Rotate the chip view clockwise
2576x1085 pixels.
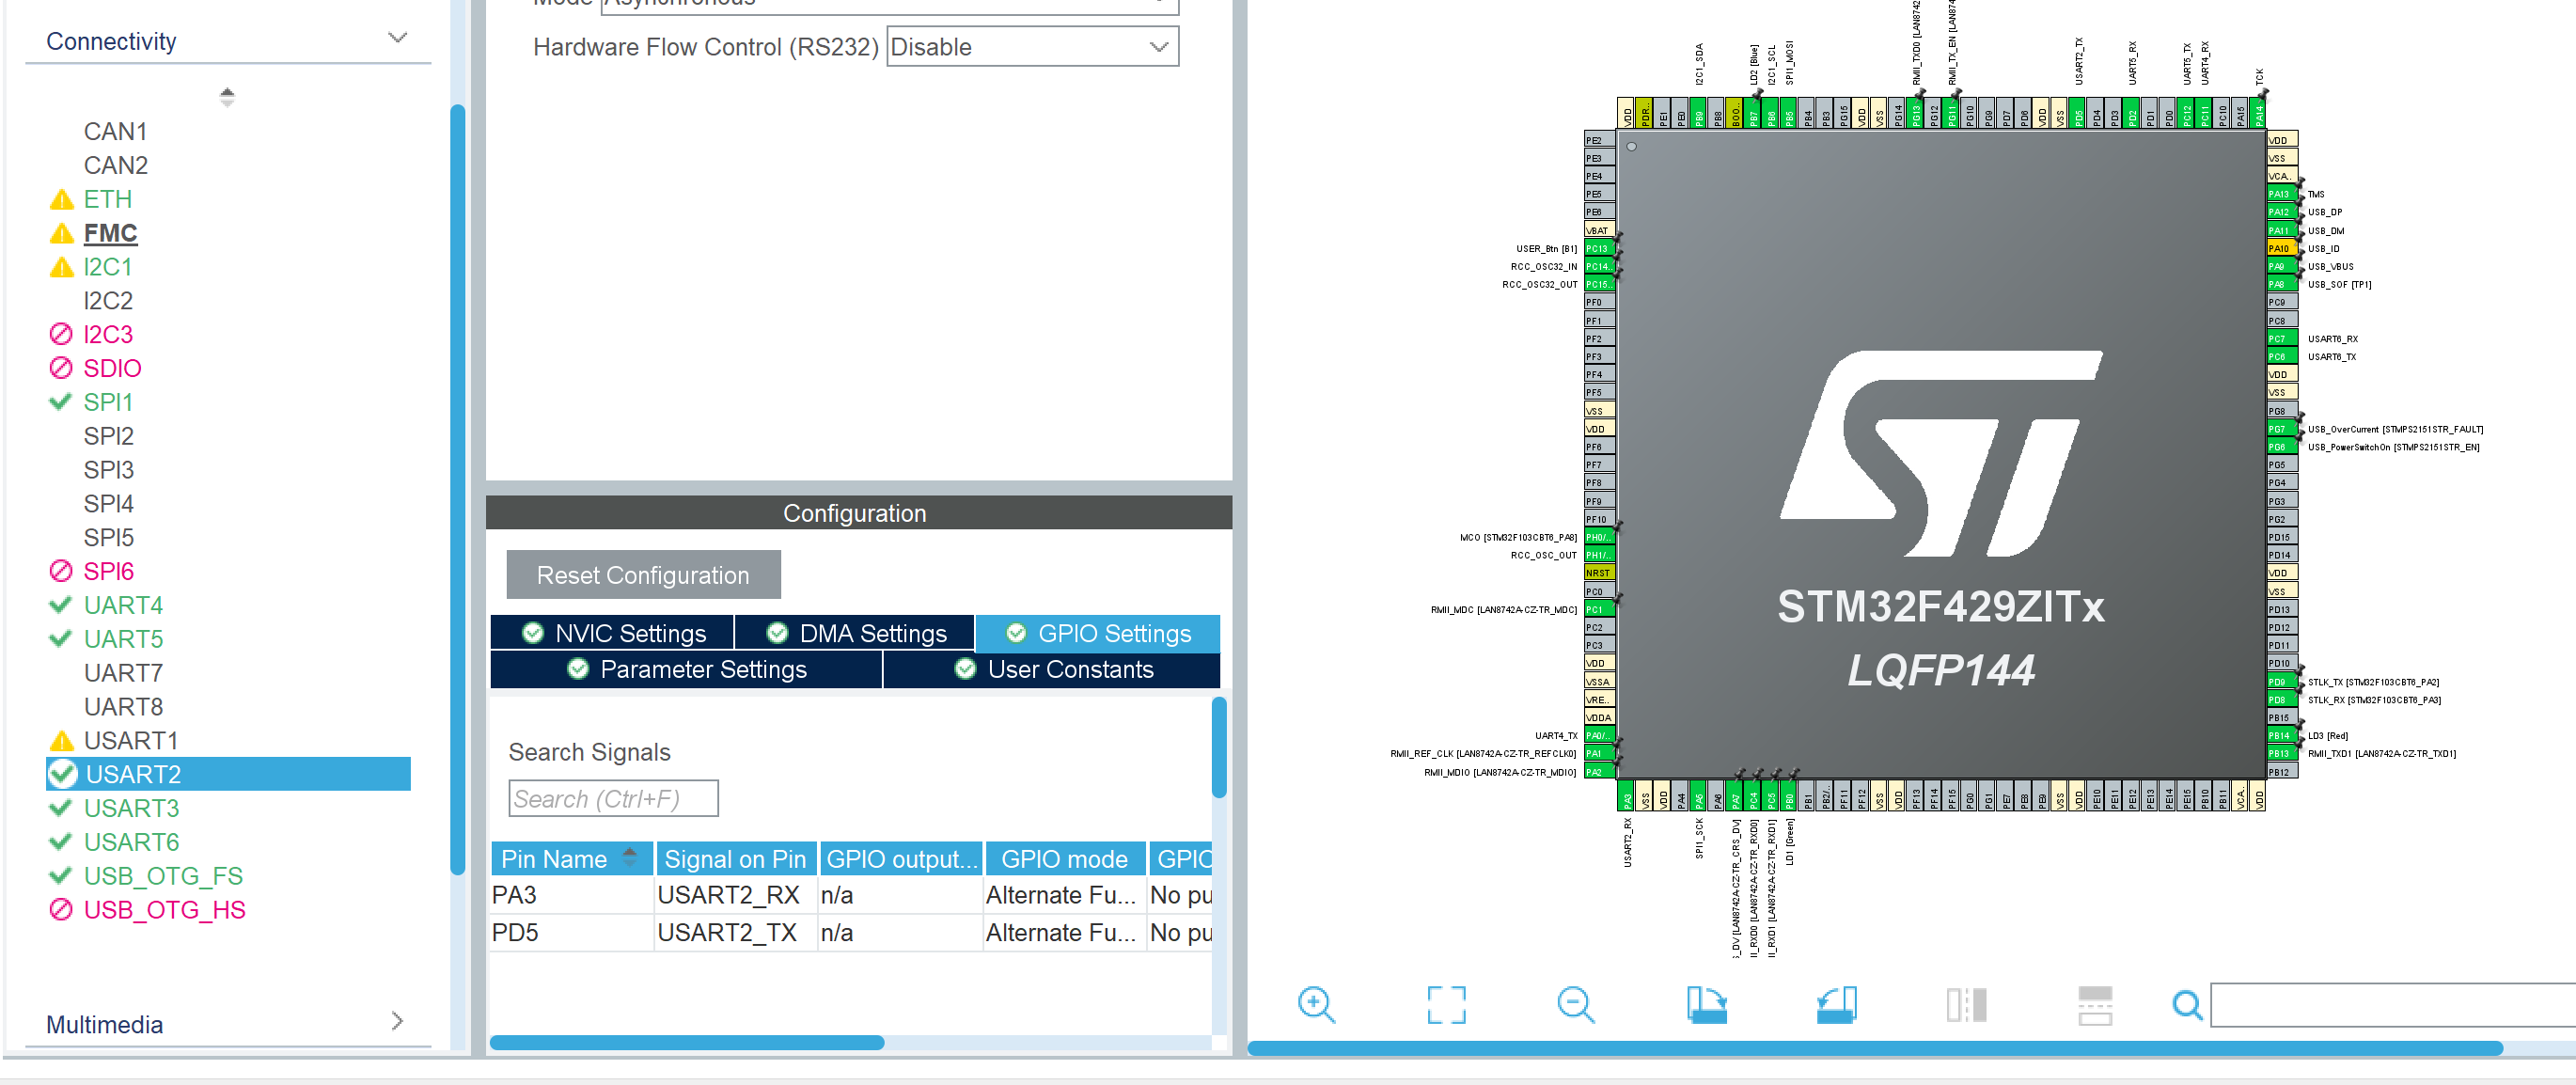click(1706, 1004)
